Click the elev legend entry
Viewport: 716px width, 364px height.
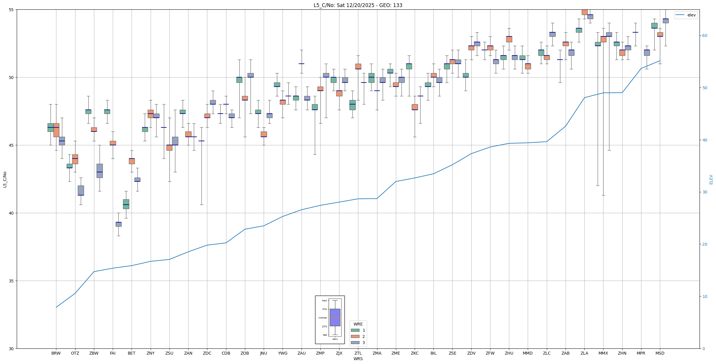click(691, 15)
